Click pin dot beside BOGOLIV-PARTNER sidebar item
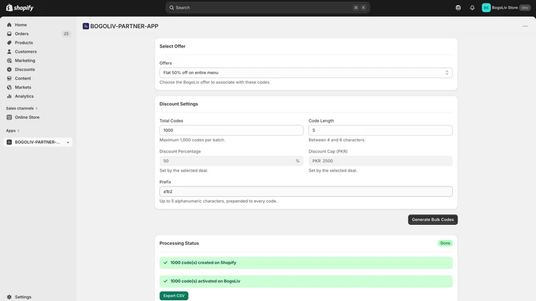 (x=68, y=142)
